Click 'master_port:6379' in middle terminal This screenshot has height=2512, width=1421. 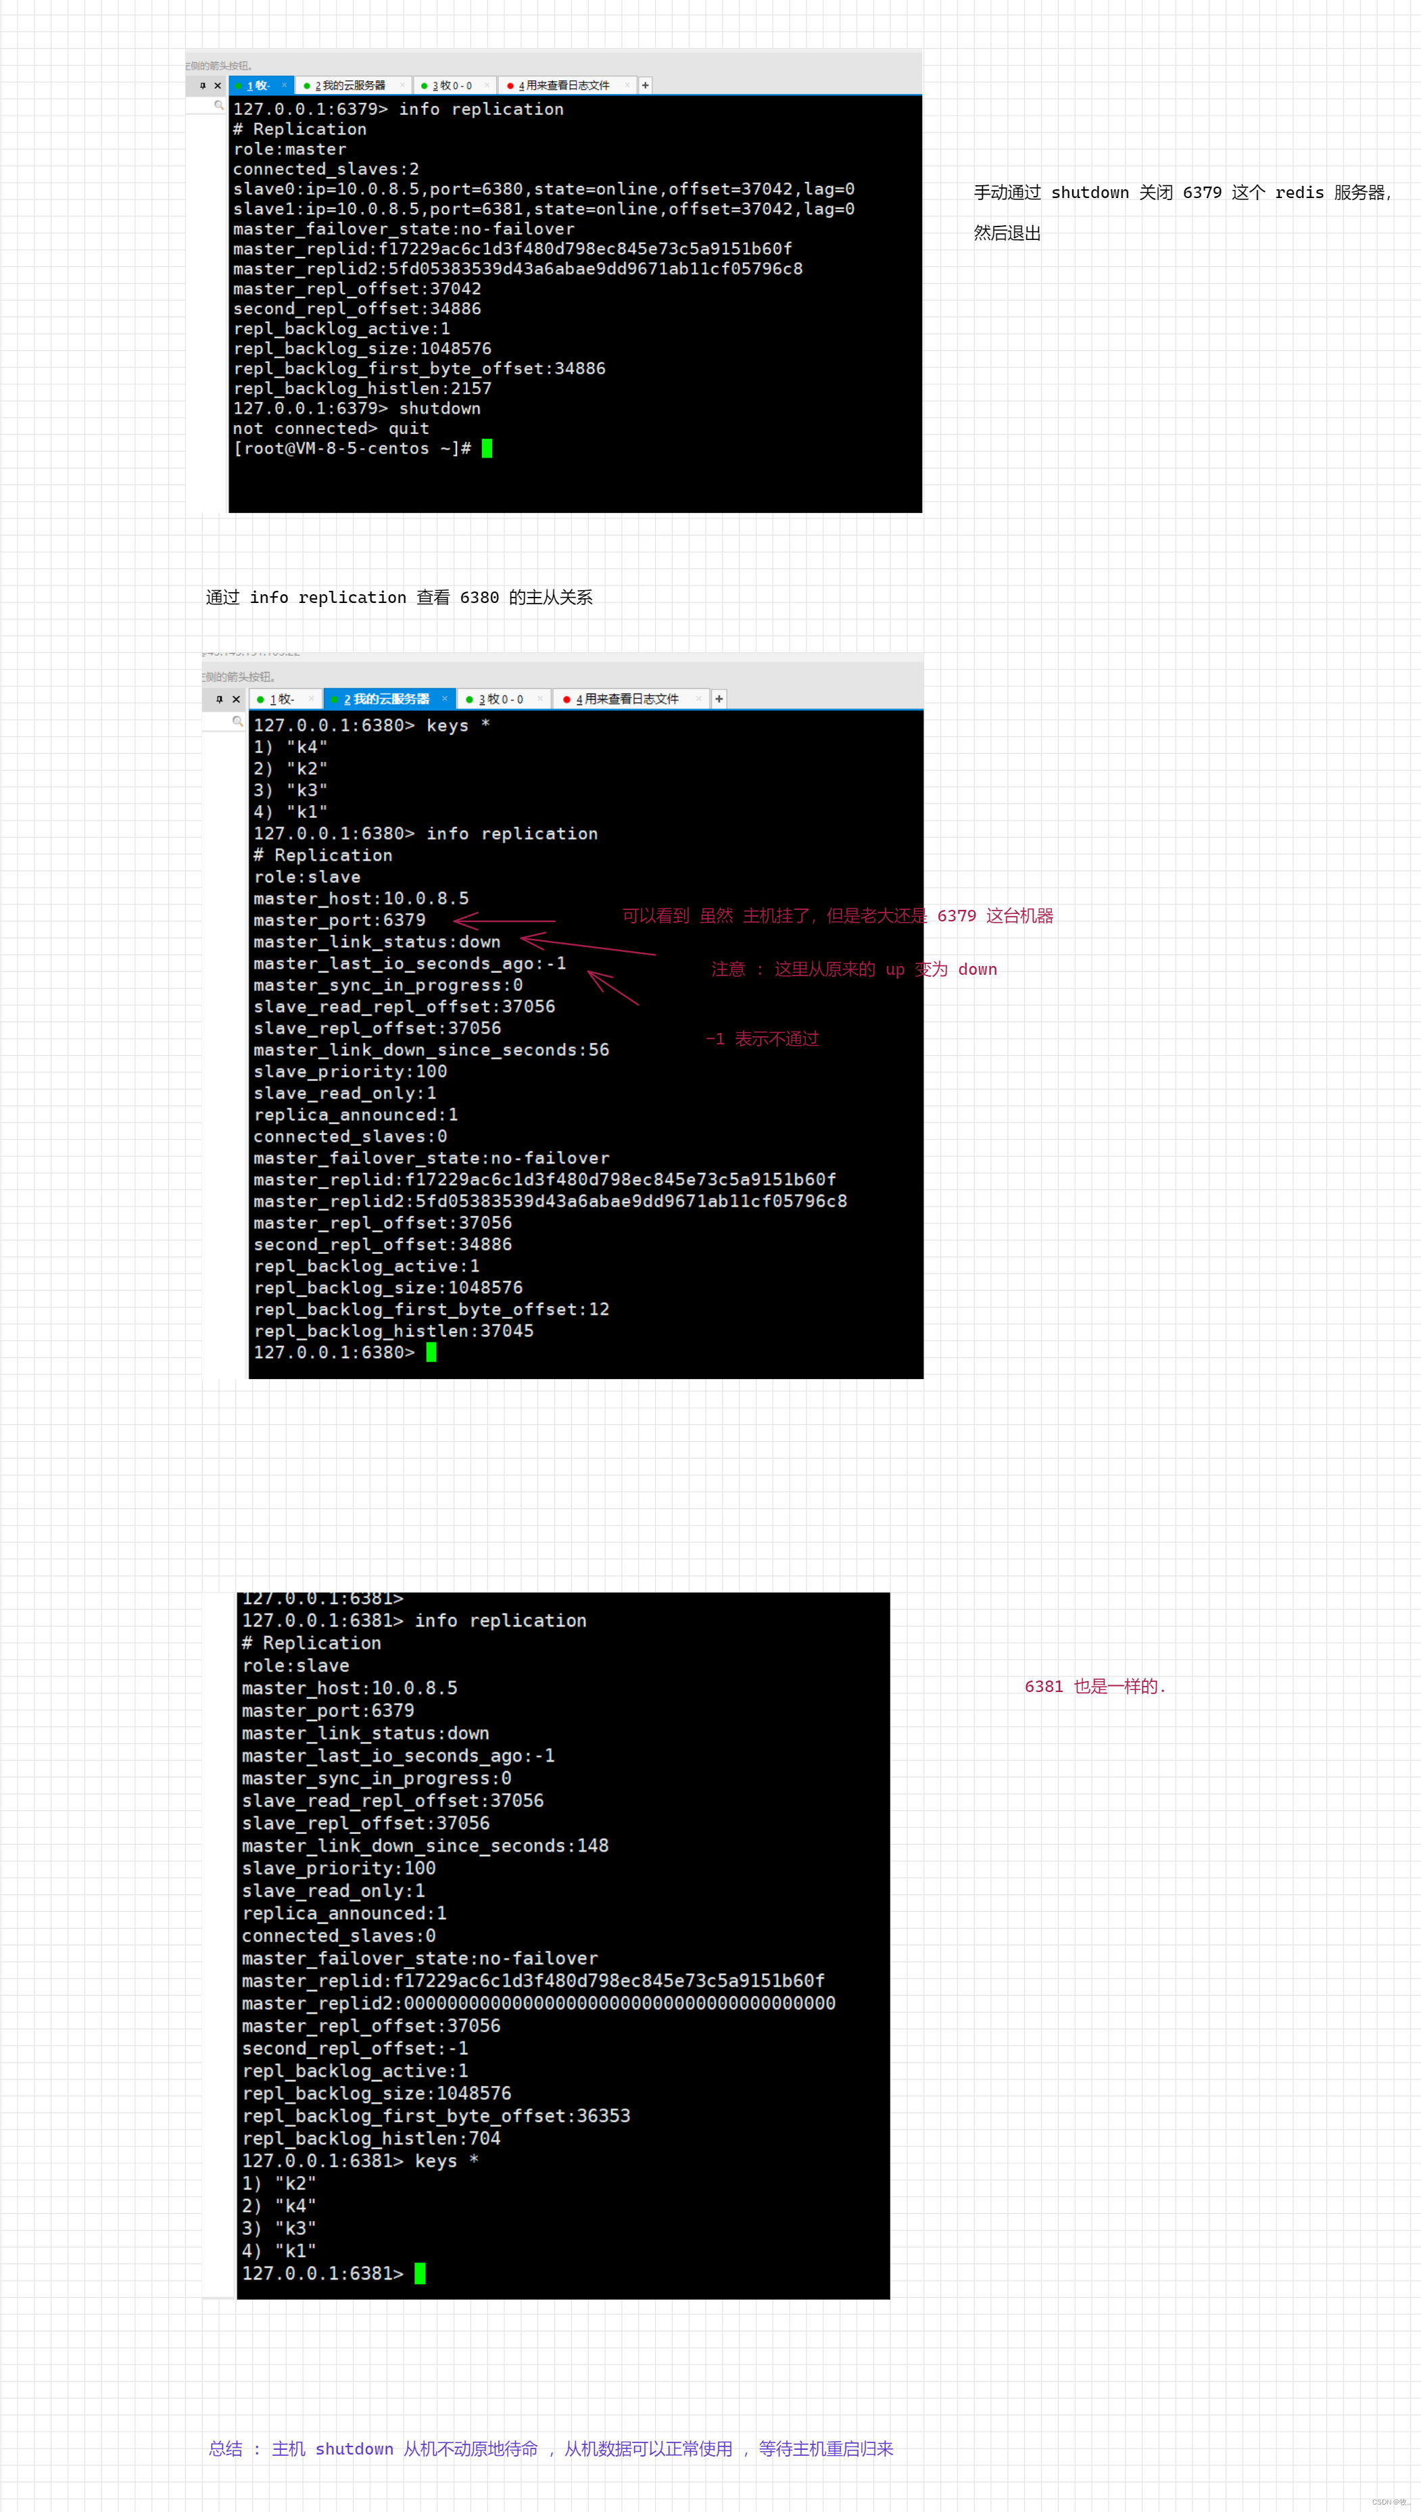pos(339,920)
